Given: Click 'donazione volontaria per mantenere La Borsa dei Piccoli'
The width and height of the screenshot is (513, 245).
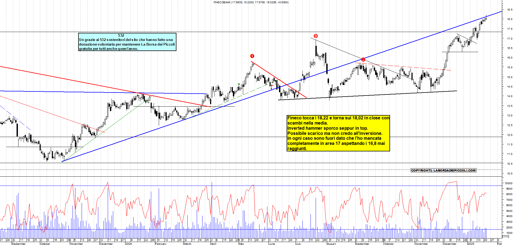Looking at the screenshot, I should click(127, 44).
